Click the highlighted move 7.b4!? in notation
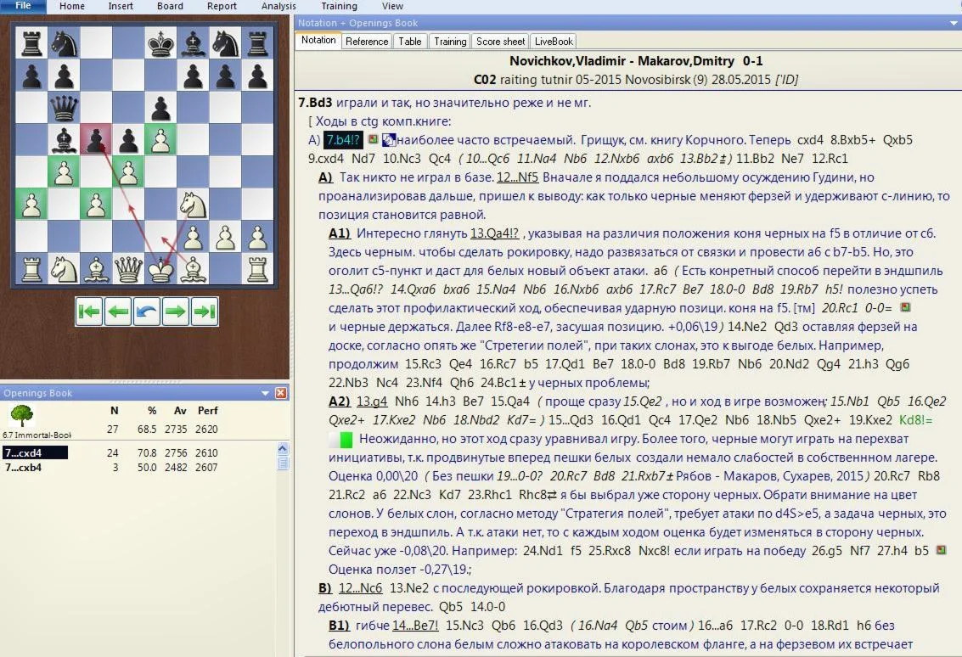The height and width of the screenshot is (657, 962). (x=344, y=139)
